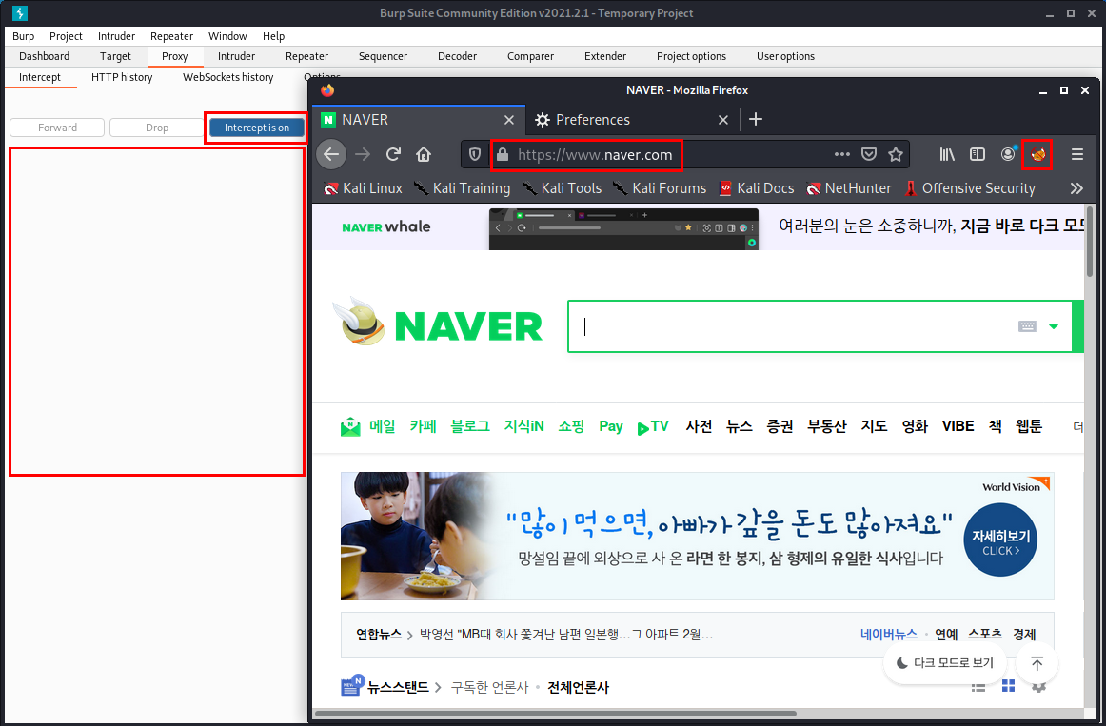1106x726 pixels.
Task: Switch newsstand to list view icon
Action: coord(978,687)
